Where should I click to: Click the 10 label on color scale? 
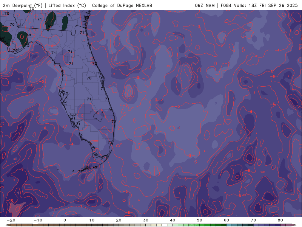click(x=92, y=220)
